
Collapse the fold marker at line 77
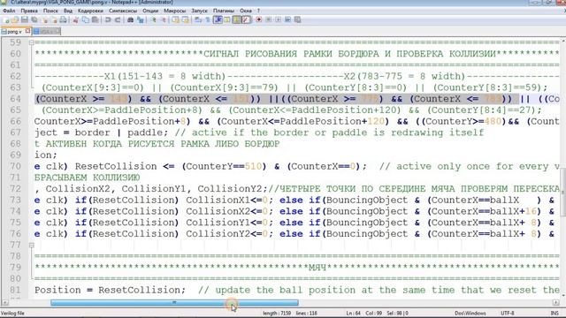(32, 246)
